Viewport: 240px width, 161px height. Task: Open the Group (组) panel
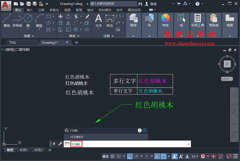181,25
